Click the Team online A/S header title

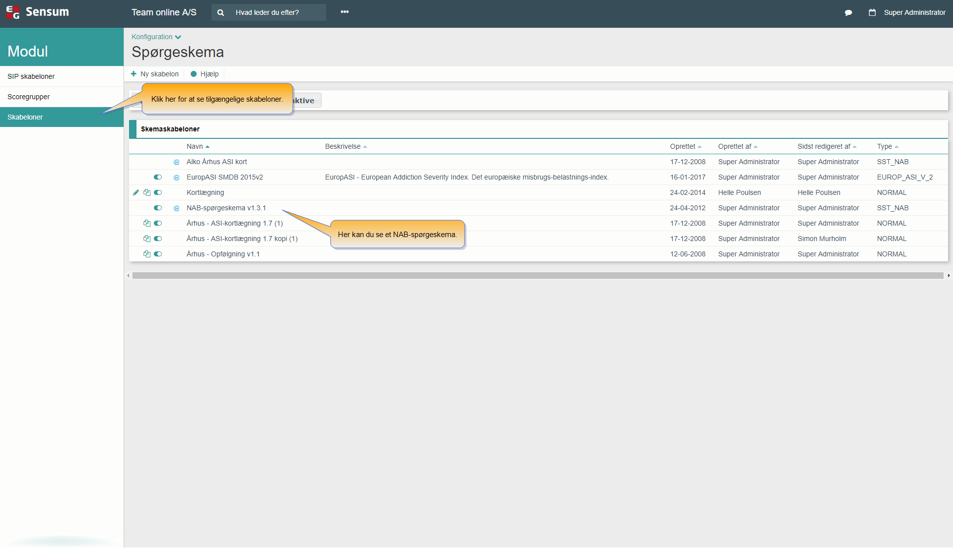click(x=164, y=12)
